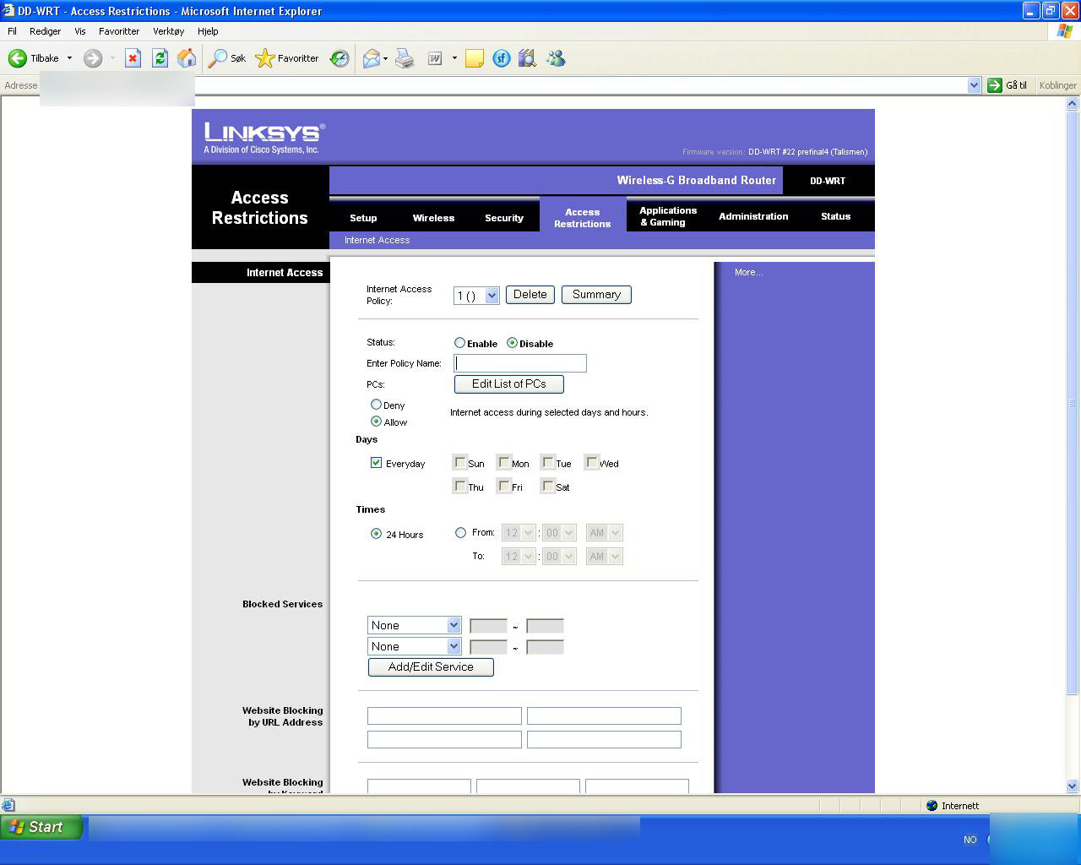
Task: Select the From time range radio button
Action: 460,532
